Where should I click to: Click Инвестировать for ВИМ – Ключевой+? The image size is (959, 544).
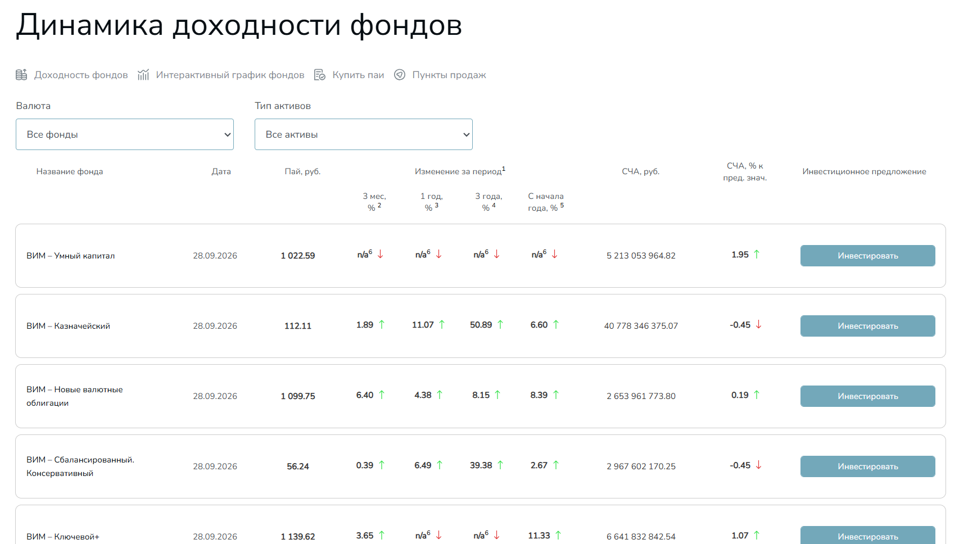[867, 535]
